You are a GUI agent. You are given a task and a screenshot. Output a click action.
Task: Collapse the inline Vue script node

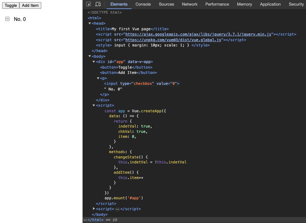pos(94,105)
